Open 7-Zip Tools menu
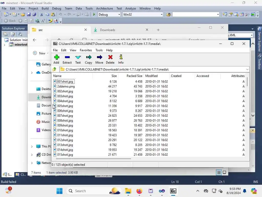Viewport: 262px width, 197px height. pos(99,50)
